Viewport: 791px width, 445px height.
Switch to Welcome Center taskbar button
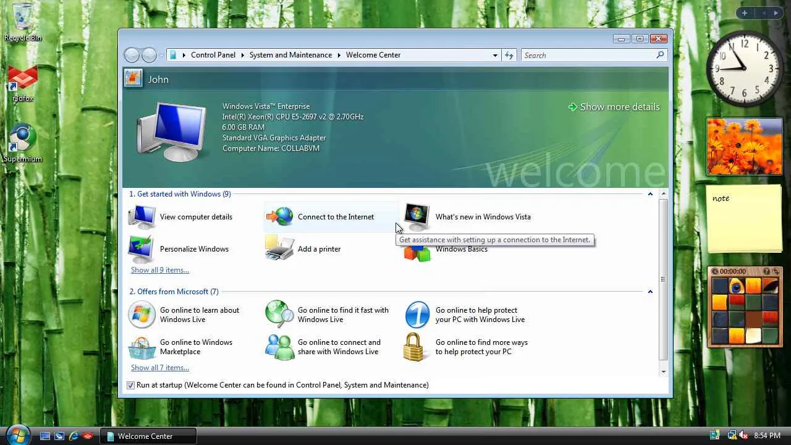[148, 436]
